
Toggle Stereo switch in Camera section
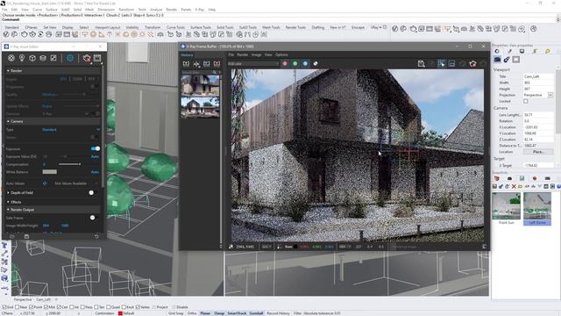(94, 137)
